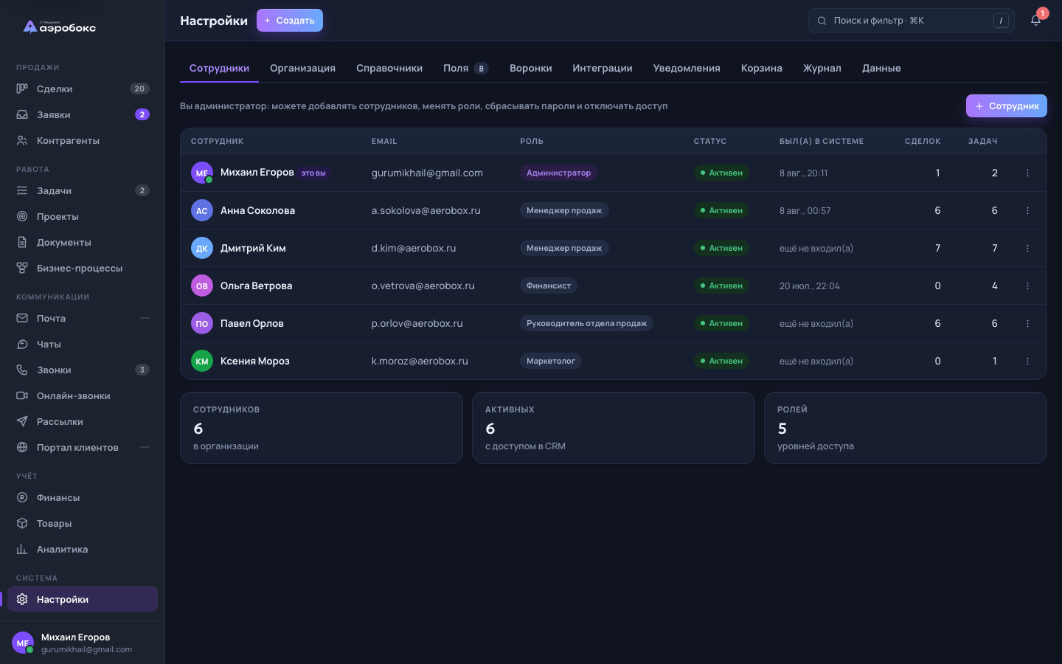Click the Документы file icon
Screen dimensions: 1062x664
click(x=22, y=242)
